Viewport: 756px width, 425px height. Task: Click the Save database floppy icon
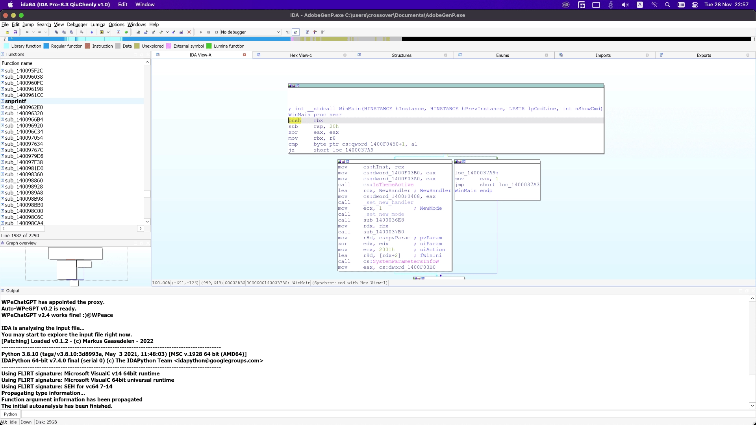point(15,32)
